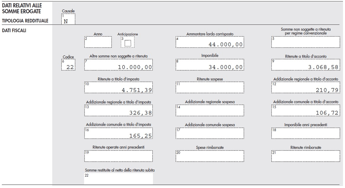345x188 pixels.
Task: Click Addizionale regionale a titolo d'acconto field
Action: click(306, 88)
